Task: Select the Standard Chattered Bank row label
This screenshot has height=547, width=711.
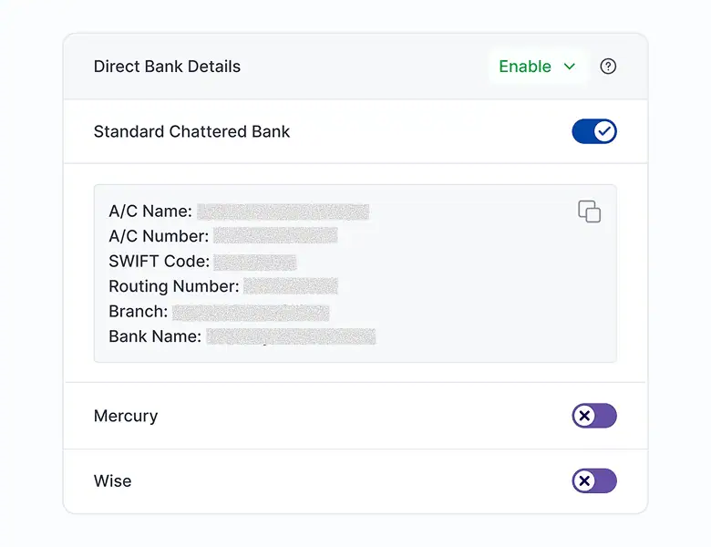Action: pos(191,131)
